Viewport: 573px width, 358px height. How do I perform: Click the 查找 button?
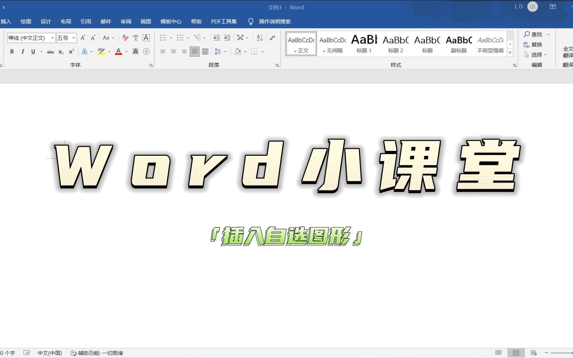pos(533,34)
